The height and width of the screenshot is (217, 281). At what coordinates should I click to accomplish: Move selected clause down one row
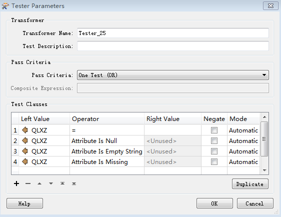(51, 183)
